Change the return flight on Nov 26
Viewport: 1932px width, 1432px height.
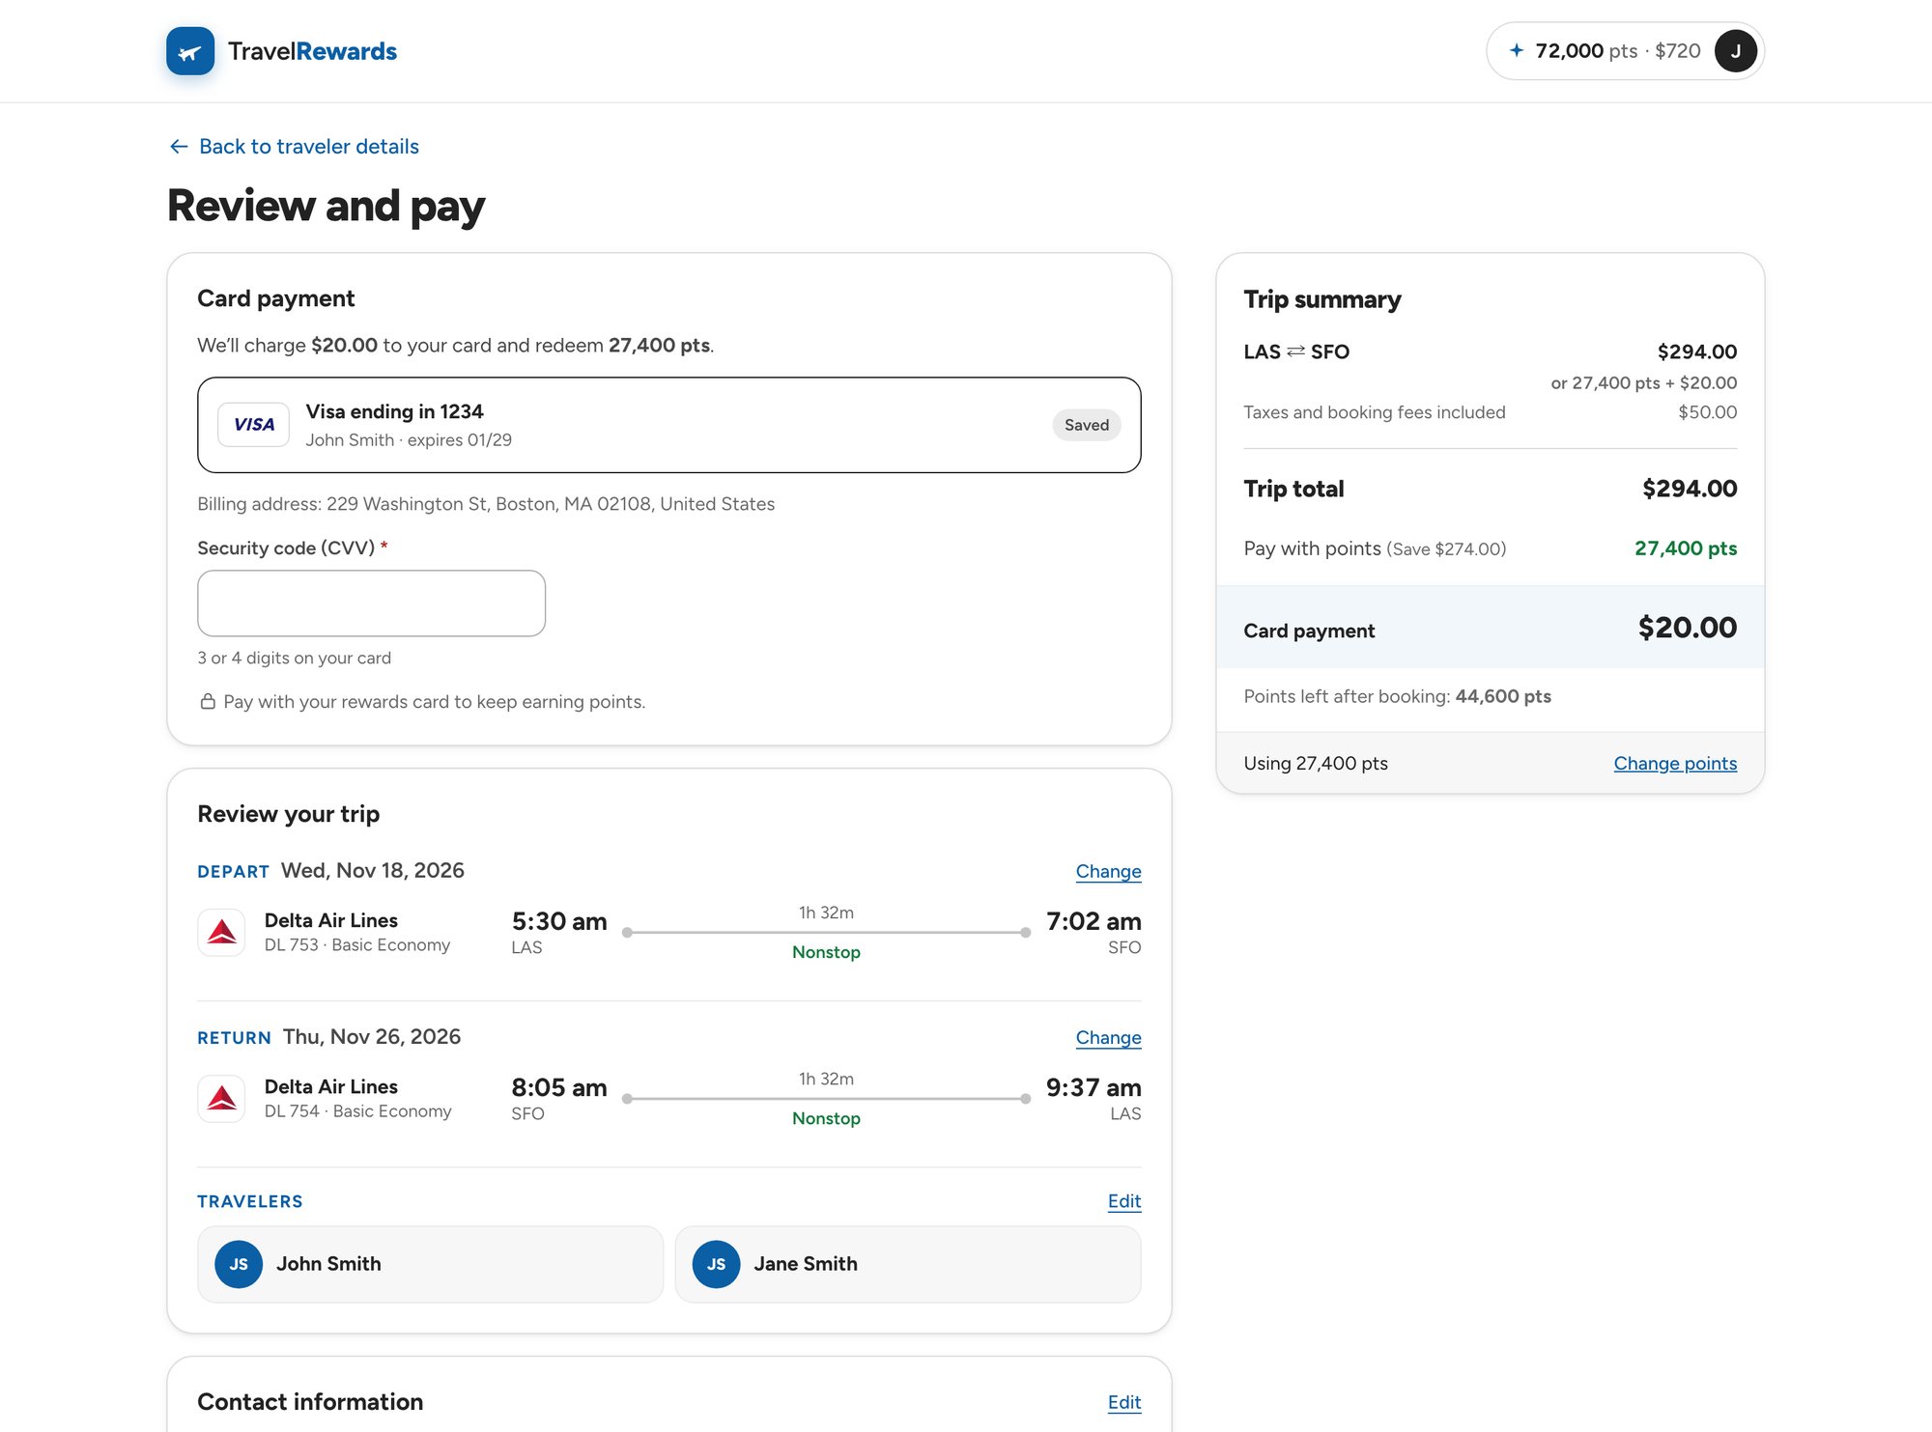pos(1108,1037)
